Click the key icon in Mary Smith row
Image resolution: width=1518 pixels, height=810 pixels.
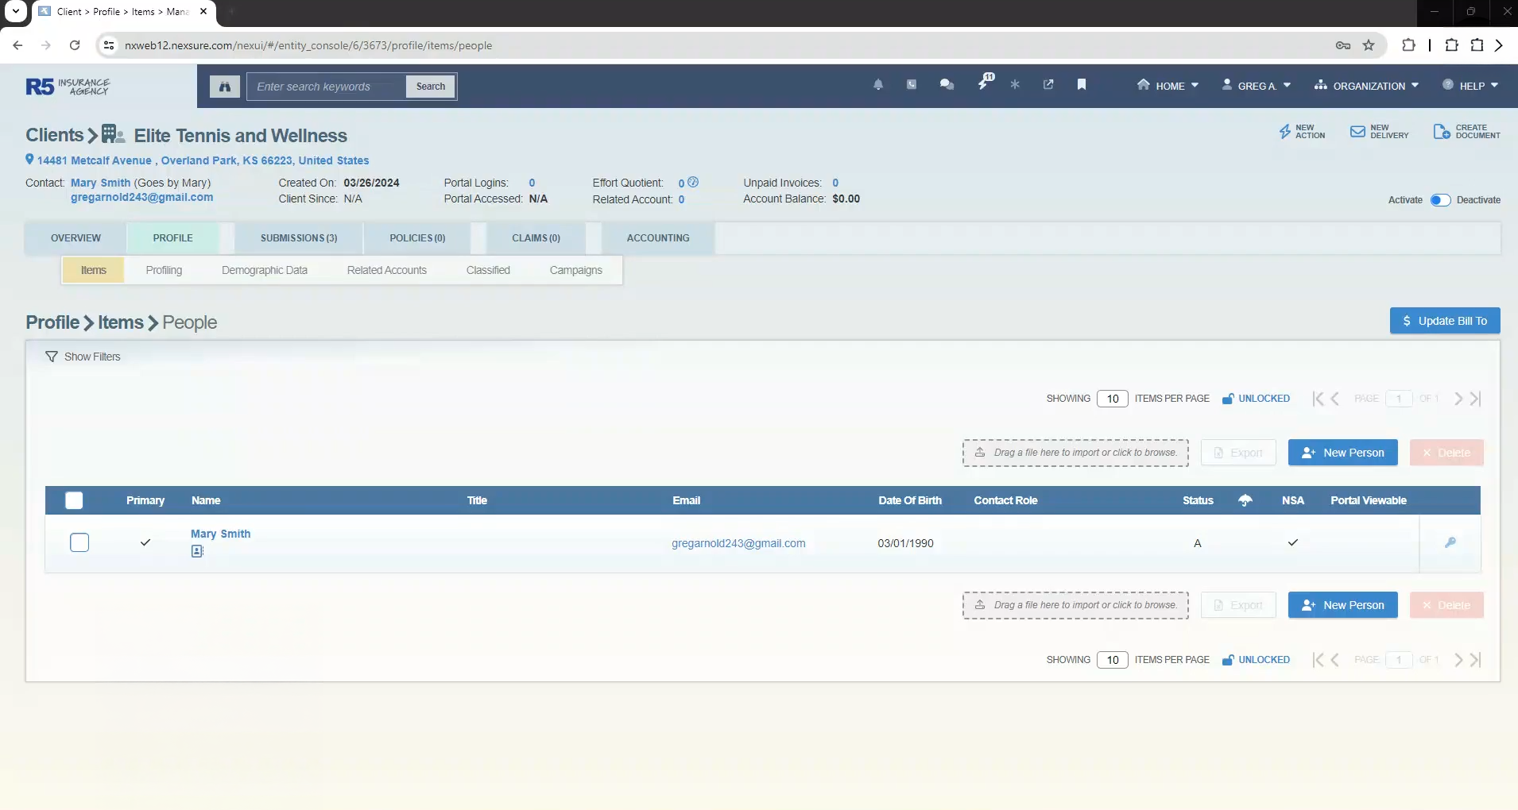pos(1450,542)
